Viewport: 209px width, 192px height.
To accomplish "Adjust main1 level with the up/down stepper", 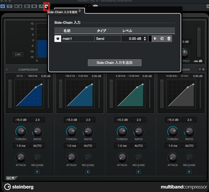I will [145, 39].
